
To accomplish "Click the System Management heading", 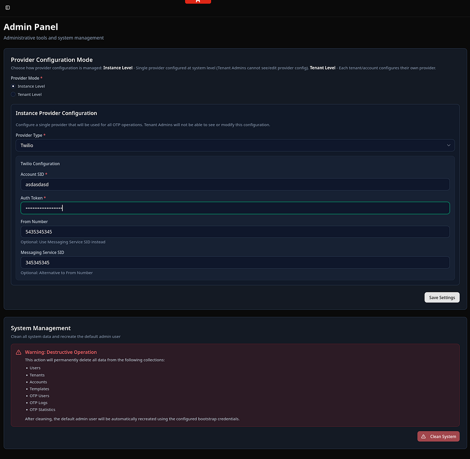I will point(41,328).
